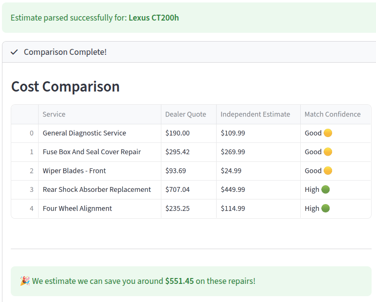Image resolution: width=376 pixels, height=302 pixels.
Task: Click the yellow circle on General Diagnostic row
Action: pyautogui.click(x=328, y=133)
